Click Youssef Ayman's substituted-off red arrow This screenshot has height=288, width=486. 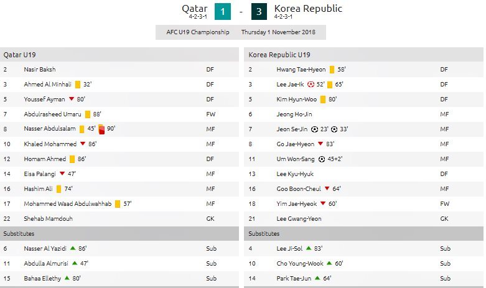coord(72,99)
